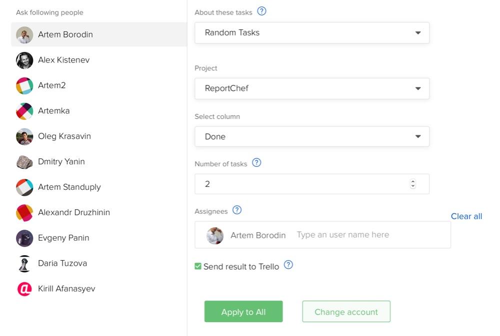Select Artem Borodin in people list
This screenshot has width=500, height=336.
pos(99,34)
